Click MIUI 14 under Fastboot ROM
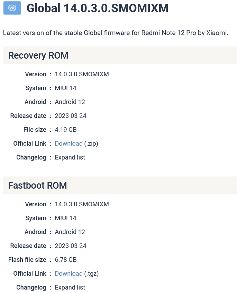The width and height of the screenshot is (237, 293). (x=65, y=218)
